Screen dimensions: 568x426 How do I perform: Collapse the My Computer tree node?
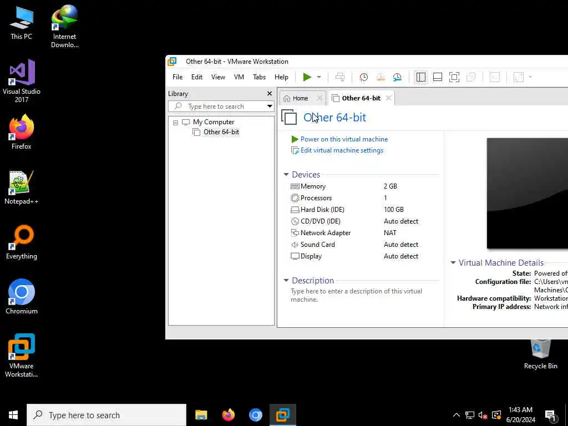pyautogui.click(x=175, y=123)
